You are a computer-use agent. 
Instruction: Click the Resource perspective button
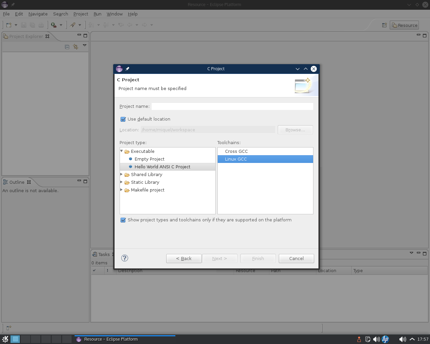404,25
